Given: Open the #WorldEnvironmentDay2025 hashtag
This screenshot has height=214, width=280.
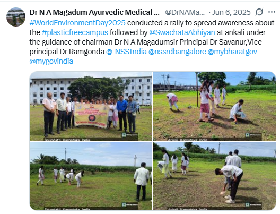Looking at the screenshot, I should tap(77, 23).
